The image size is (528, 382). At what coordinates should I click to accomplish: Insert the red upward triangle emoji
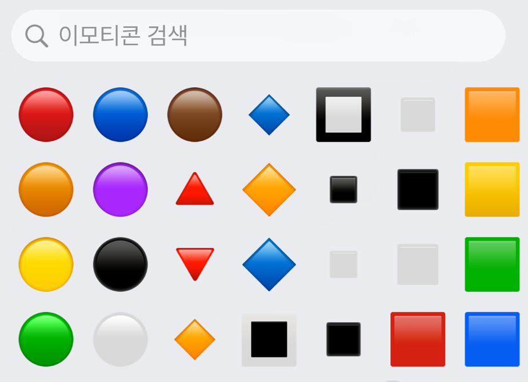(x=195, y=189)
